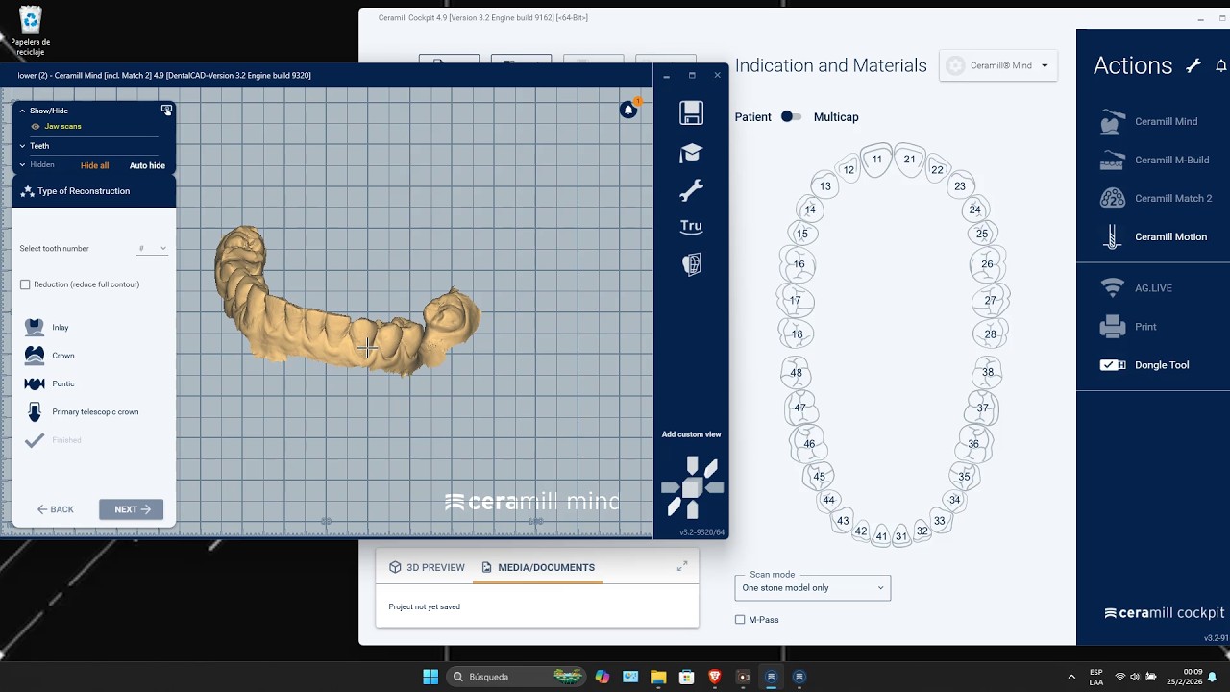The height and width of the screenshot is (692, 1230).
Task: Select the Pontic reconstruction type
Action: [x=50, y=383]
